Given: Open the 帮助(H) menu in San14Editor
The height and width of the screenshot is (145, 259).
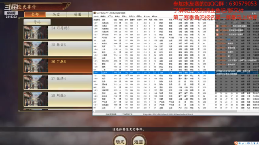Looking at the screenshot, I should click(x=154, y=17).
